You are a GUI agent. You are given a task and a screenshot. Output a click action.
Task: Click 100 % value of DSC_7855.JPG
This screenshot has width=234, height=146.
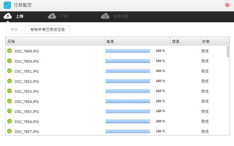click(x=161, y=111)
